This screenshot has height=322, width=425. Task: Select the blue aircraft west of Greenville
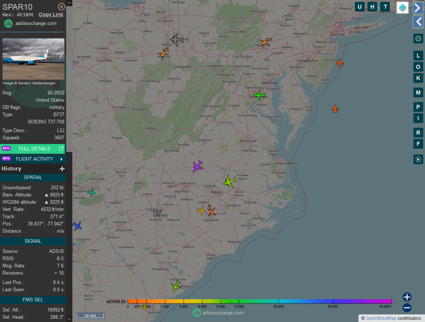(77, 226)
